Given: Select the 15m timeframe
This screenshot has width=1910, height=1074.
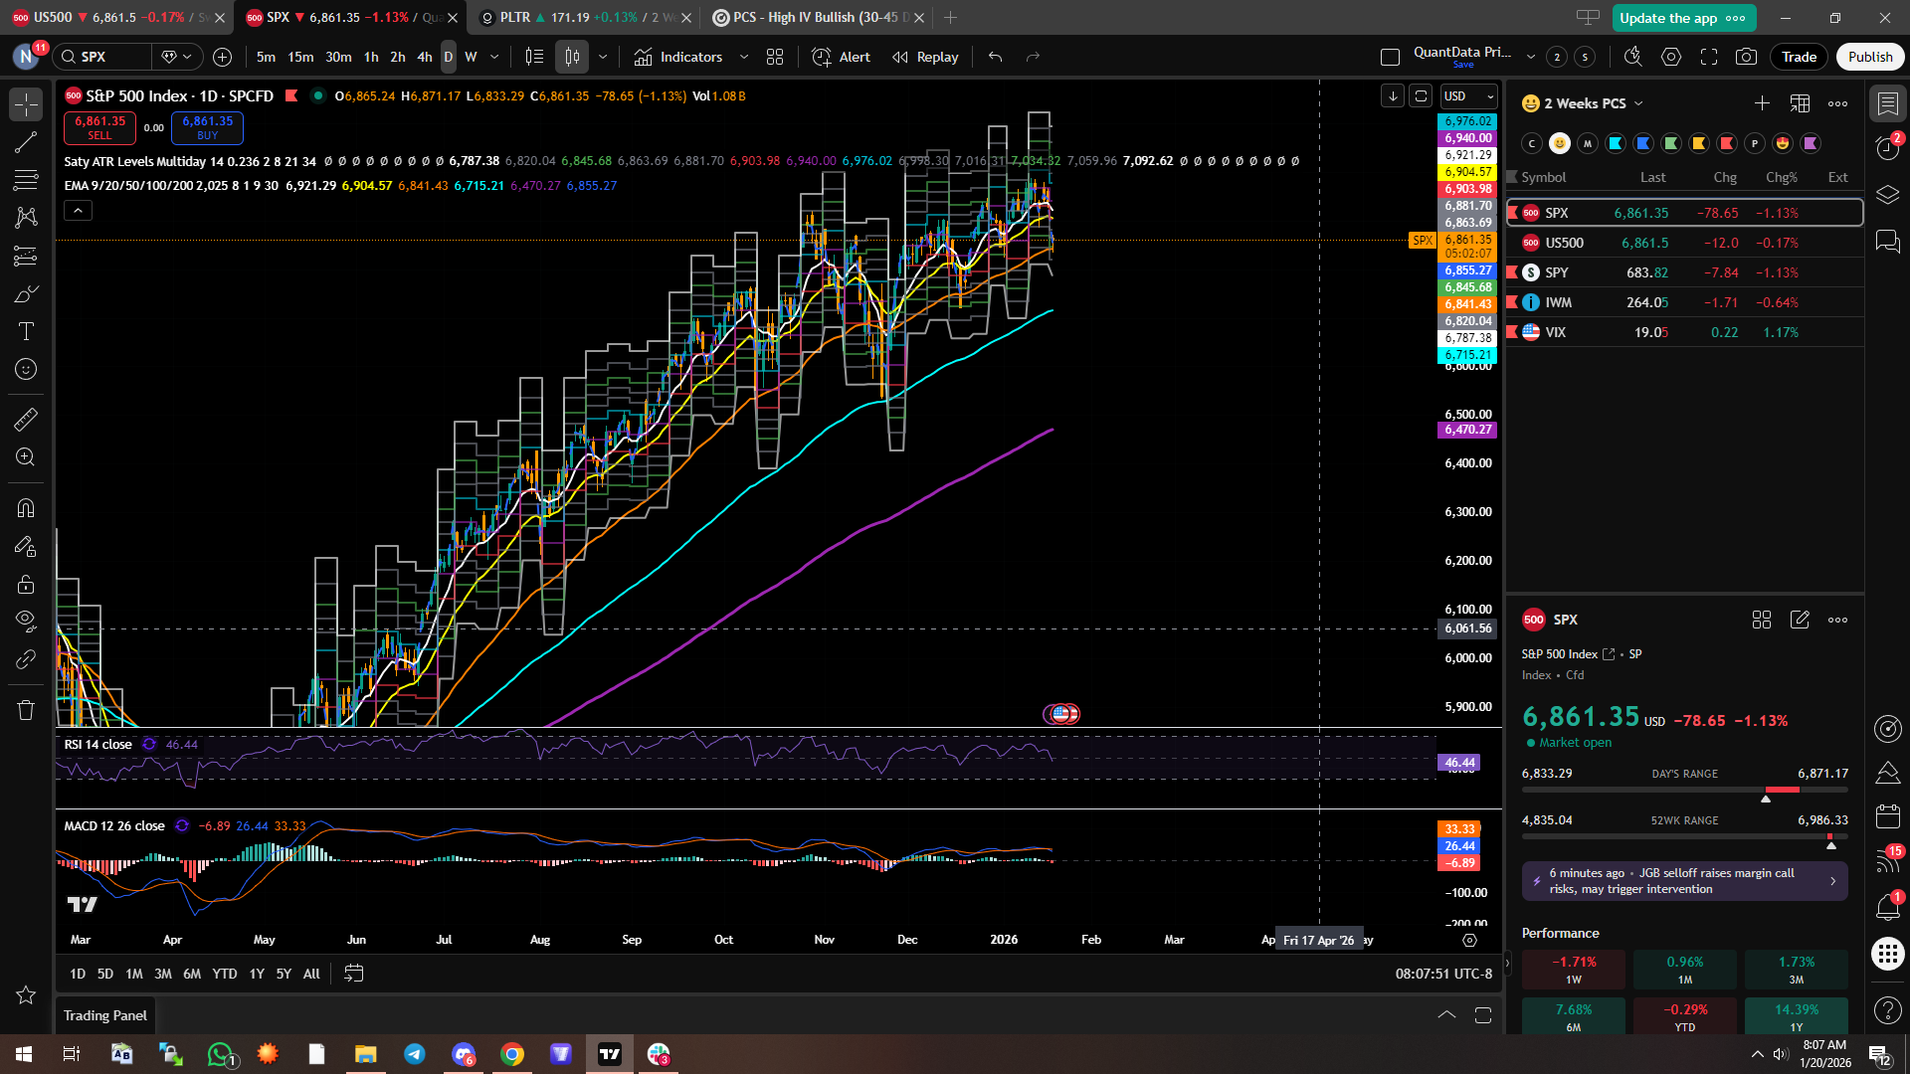Looking at the screenshot, I should (300, 57).
